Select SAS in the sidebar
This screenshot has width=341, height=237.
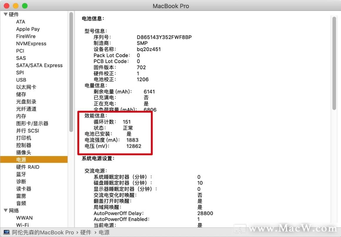(x=21, y=58)
